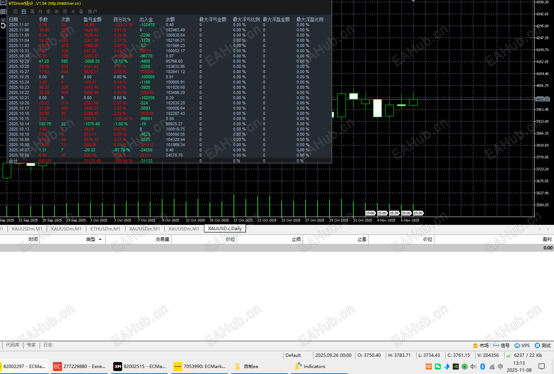Screen dimensions: 554x374
Task: Click the blue bird tray icon
Action: (x=447, y=367)
